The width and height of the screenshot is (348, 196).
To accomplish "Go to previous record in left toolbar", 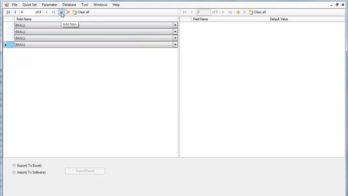I will tap(15, 12).
